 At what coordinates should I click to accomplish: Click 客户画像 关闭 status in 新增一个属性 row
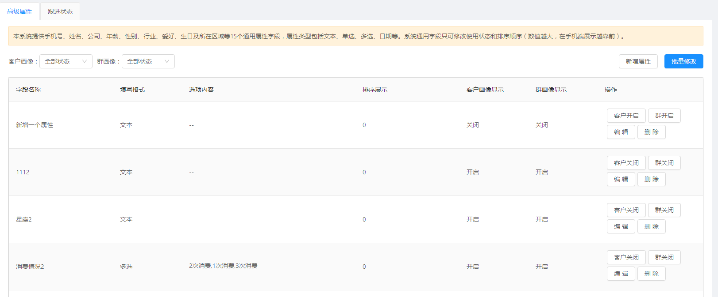tap(473, 125)
